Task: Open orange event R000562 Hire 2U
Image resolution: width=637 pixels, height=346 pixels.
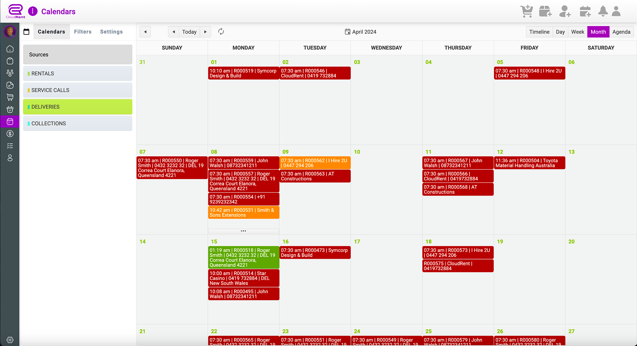Action: 315,163
